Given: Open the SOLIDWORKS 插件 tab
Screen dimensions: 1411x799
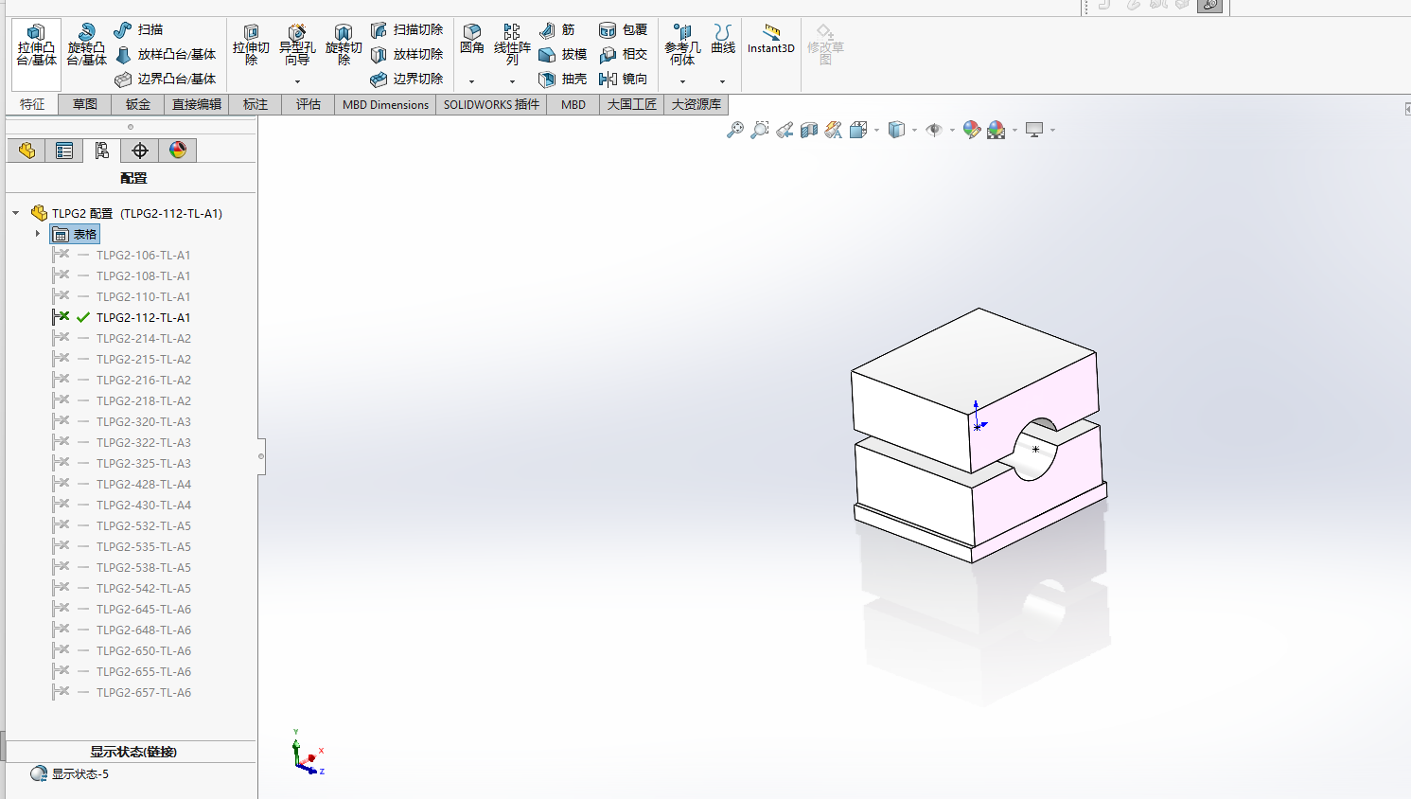Looking at the screenshot, I should click(491, 104).
